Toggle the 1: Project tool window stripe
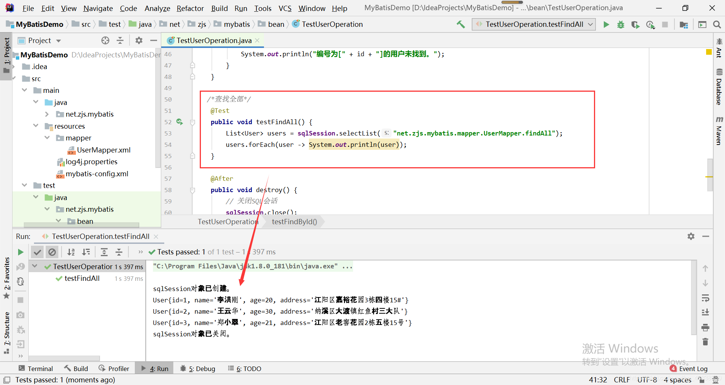This screenshot has height=385, width=725. (x=6, y=56)
